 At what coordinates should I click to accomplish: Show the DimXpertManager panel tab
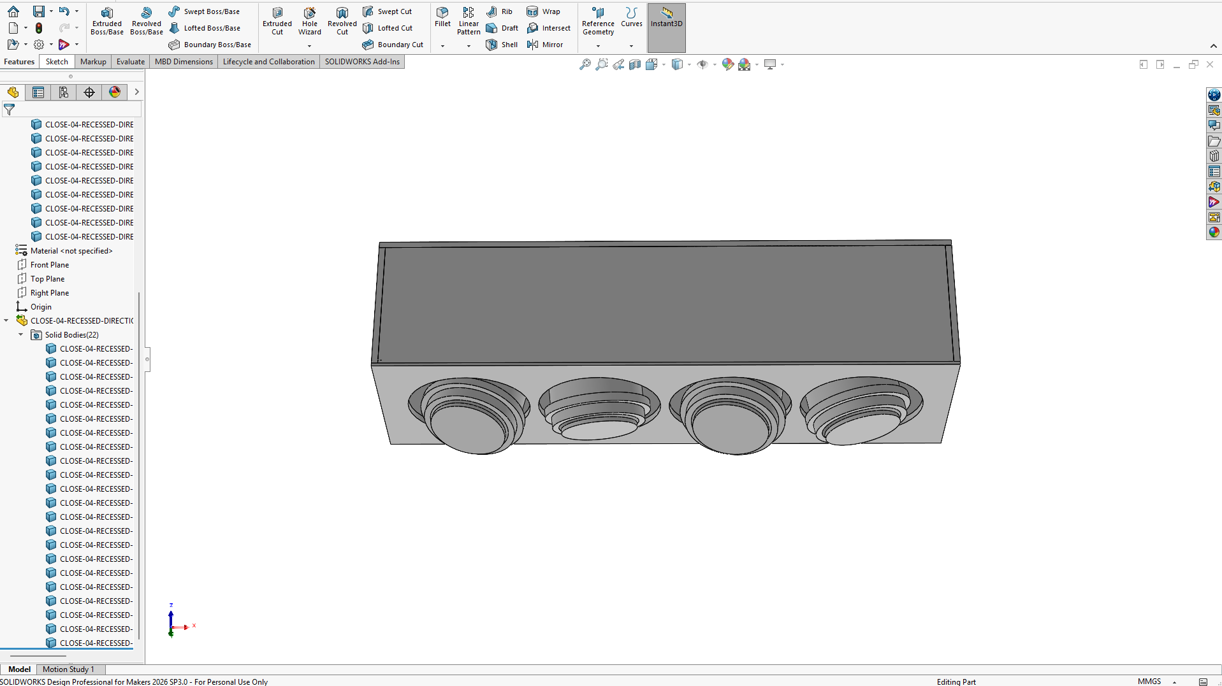[89, 92]
